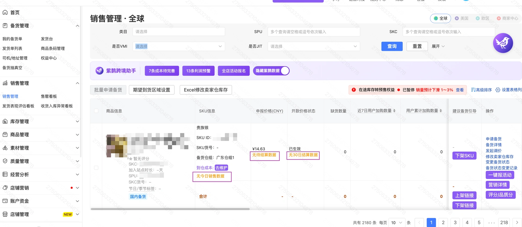Click the 库存管理 warehouse icon
The height and width of the screenshot is (227, 522).
[x=5, y=121]
